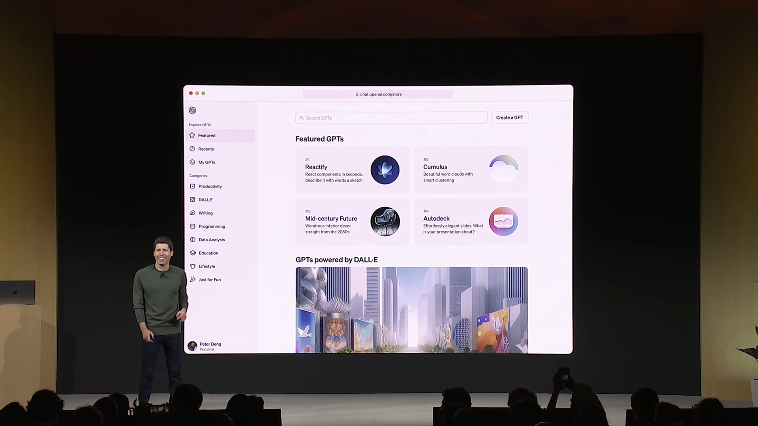The image size is (758, 426).
Task: Open the Peter Deng account menu
Action: (205, 346)
